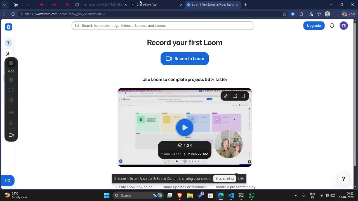358x201 pixels.
Task: Open Copilot Chat in browser toolbar
Action: coord(348,14)
